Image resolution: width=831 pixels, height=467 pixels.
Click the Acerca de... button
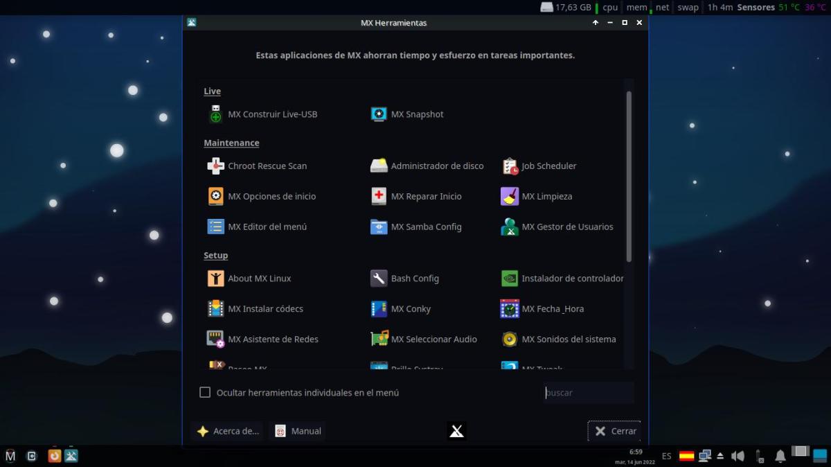[x=227, y=431]
